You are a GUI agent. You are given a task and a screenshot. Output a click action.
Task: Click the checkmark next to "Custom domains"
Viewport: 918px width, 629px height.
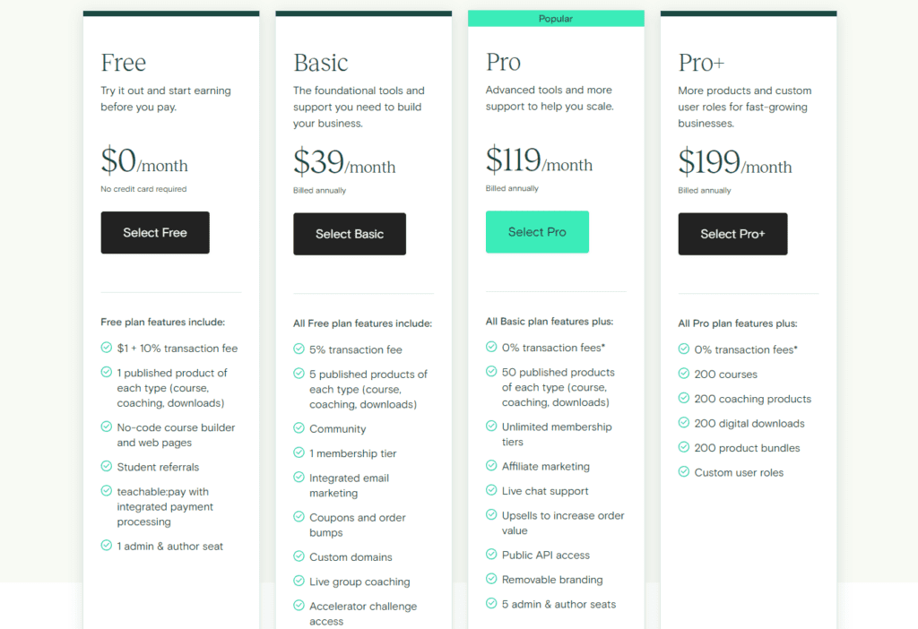click(x=297, y=556)
